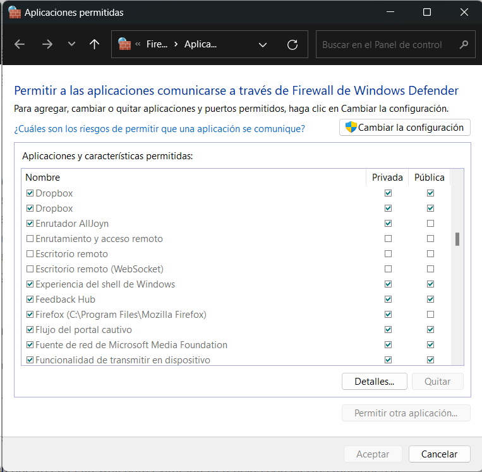The height and width of the screenshot is (472, 482).
Task: Click the Privada column header
Action: [x=387, y=178]
